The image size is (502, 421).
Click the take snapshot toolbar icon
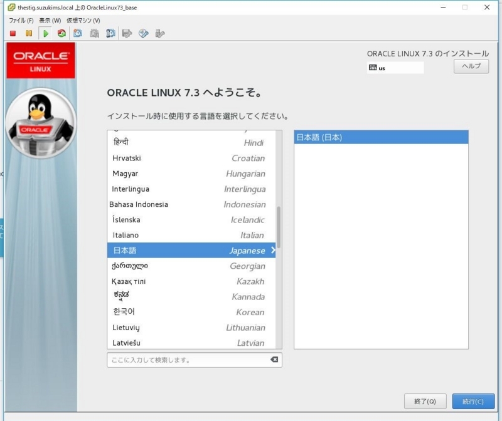(78, 33)
